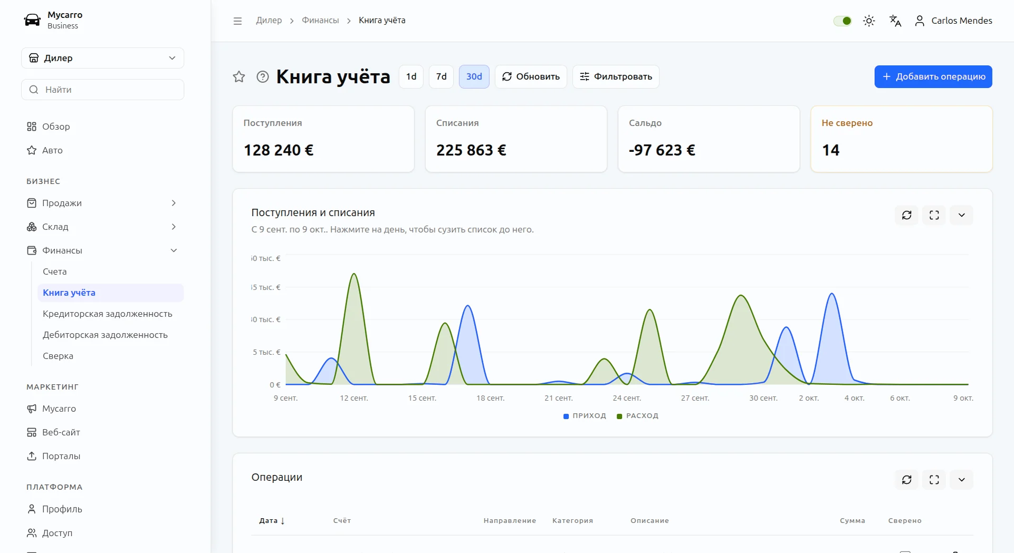
Task: Toggle the sidebar hamburger menu icon
Action: (237, 21)
